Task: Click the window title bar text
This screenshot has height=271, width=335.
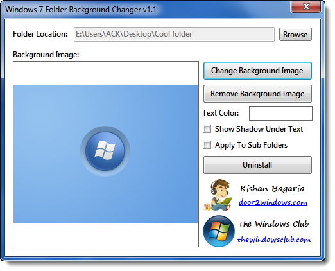Action: (x=81, y=10)
